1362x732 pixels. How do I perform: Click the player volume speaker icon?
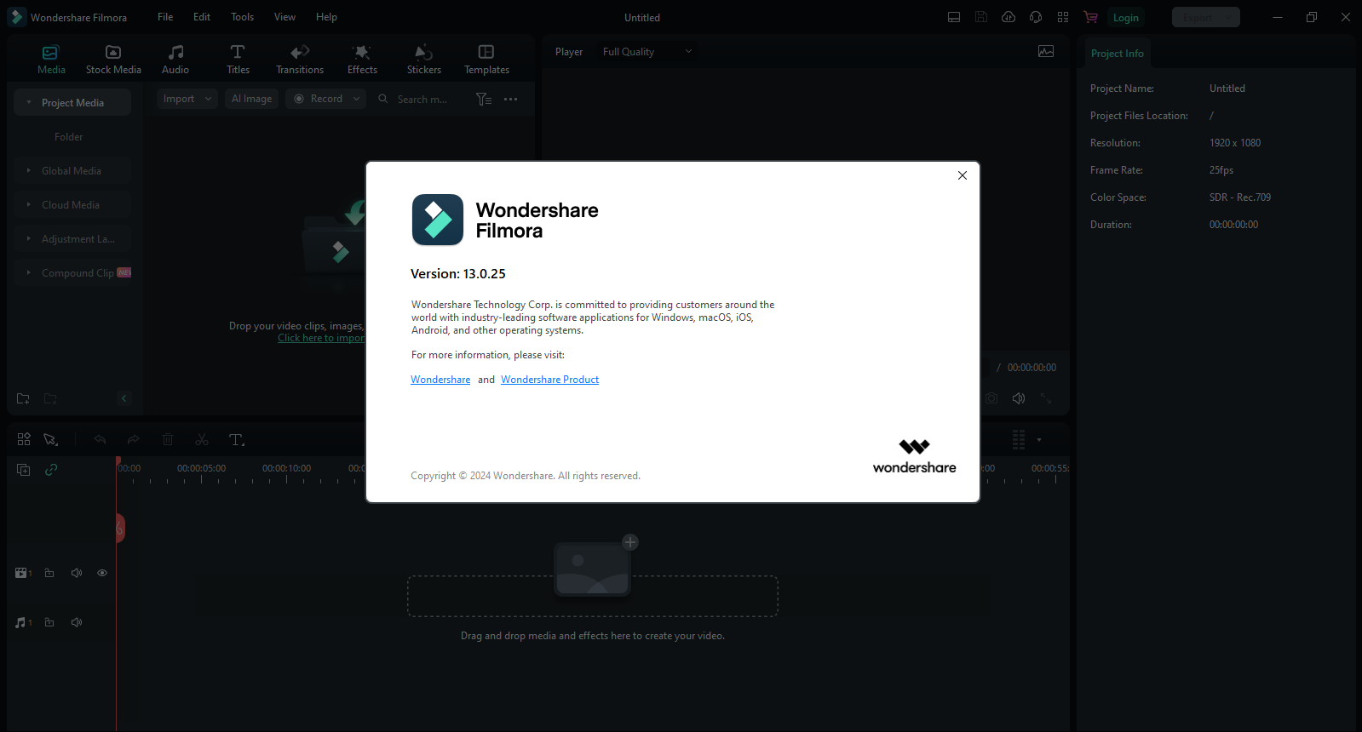click(1019, 398)
